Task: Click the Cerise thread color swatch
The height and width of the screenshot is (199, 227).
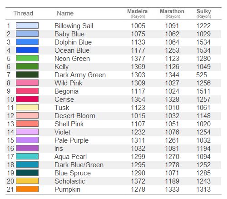Action: click(27, 99)
